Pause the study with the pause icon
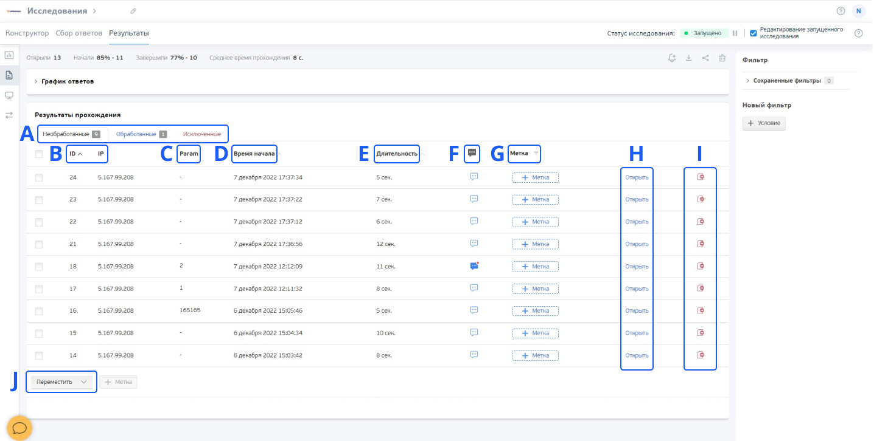This screenshot has height=441, width=874. (x=735, y=33)
